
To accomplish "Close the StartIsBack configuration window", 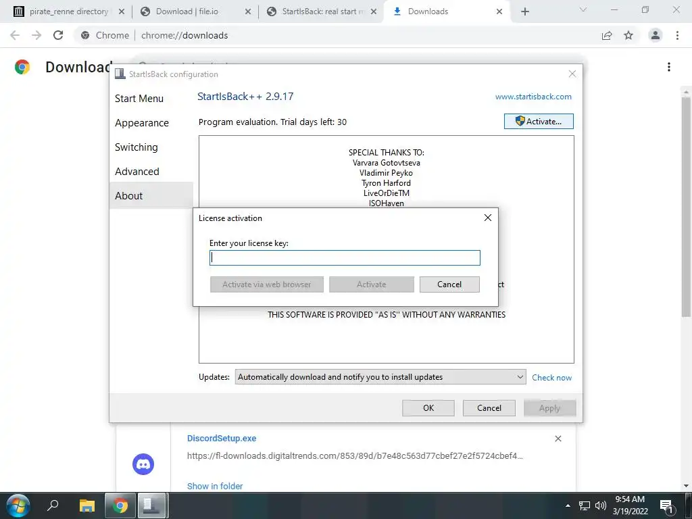I will (572, 74).
